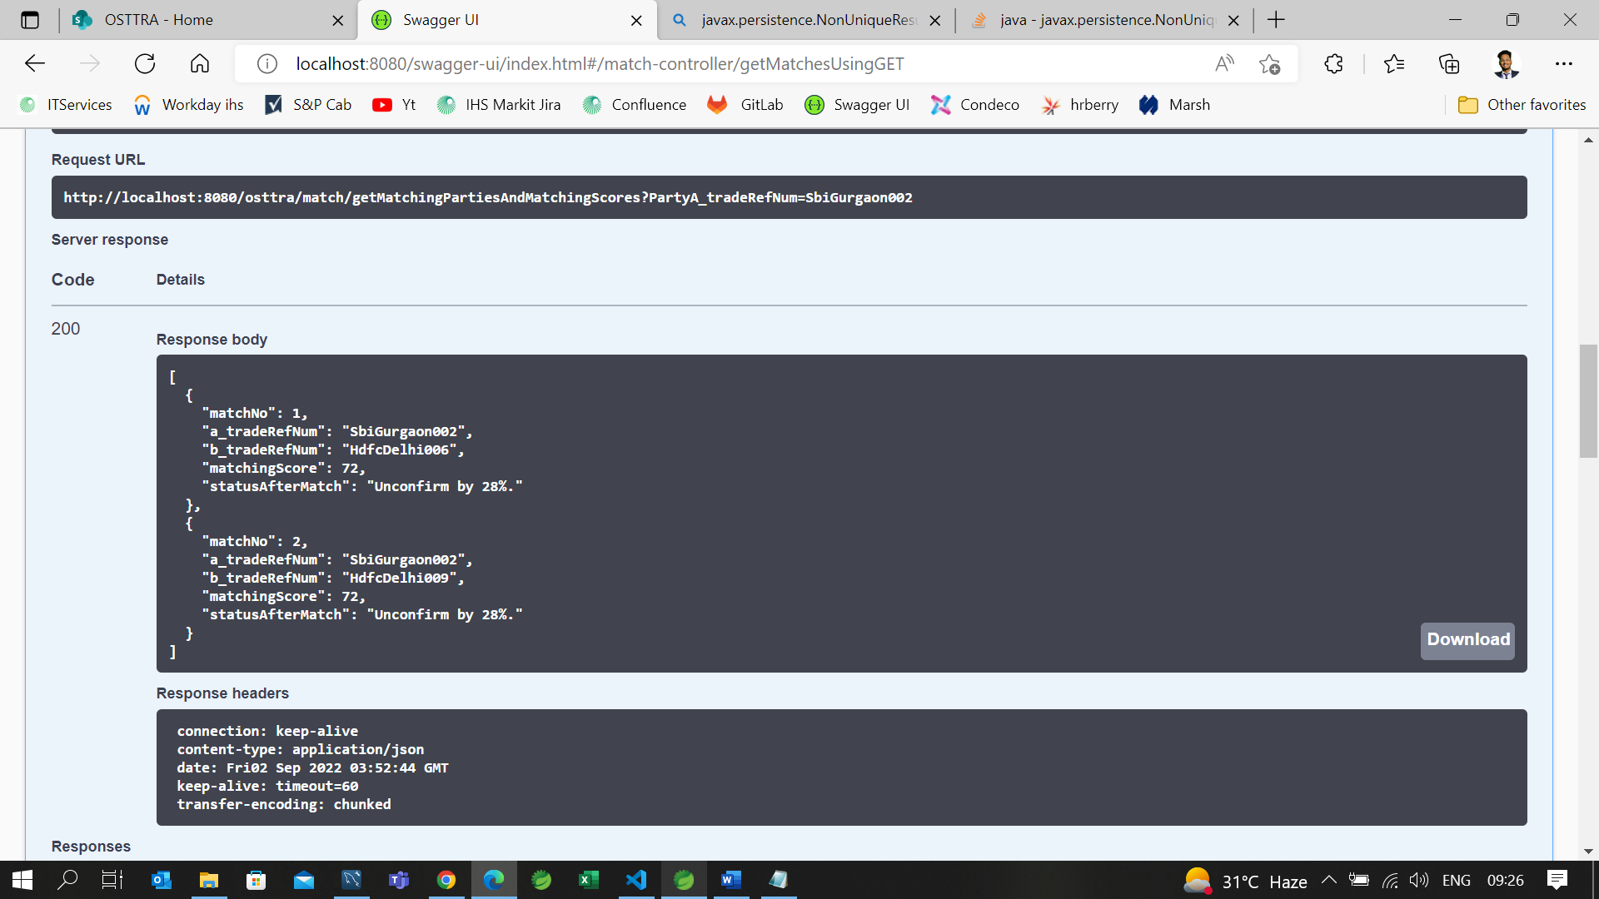The height and width of the screenshot is (899, 1599).
Task: Open the Marsh bookmark
Action: pyautogui.click(x=1174, y=105)
